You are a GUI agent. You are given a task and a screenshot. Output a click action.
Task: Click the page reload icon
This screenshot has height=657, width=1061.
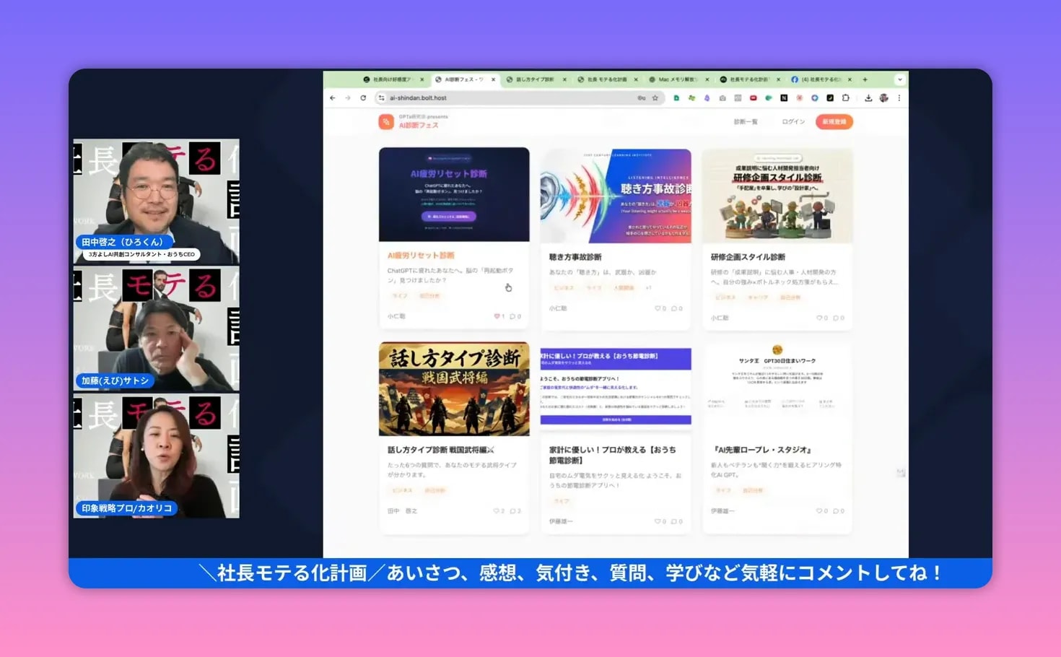pyautogui.click(x=362, y=97)
